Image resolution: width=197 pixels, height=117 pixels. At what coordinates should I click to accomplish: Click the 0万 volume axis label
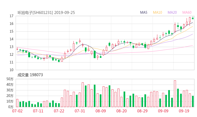click(11, 107)
